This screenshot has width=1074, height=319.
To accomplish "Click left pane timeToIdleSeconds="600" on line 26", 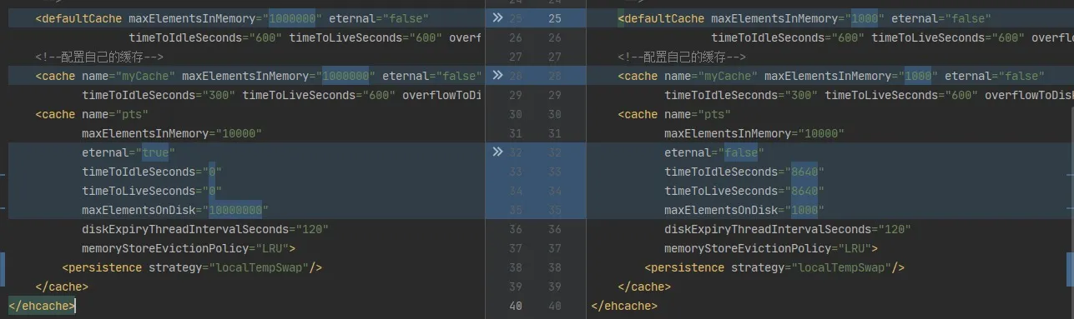I will (x=205, y=37).
